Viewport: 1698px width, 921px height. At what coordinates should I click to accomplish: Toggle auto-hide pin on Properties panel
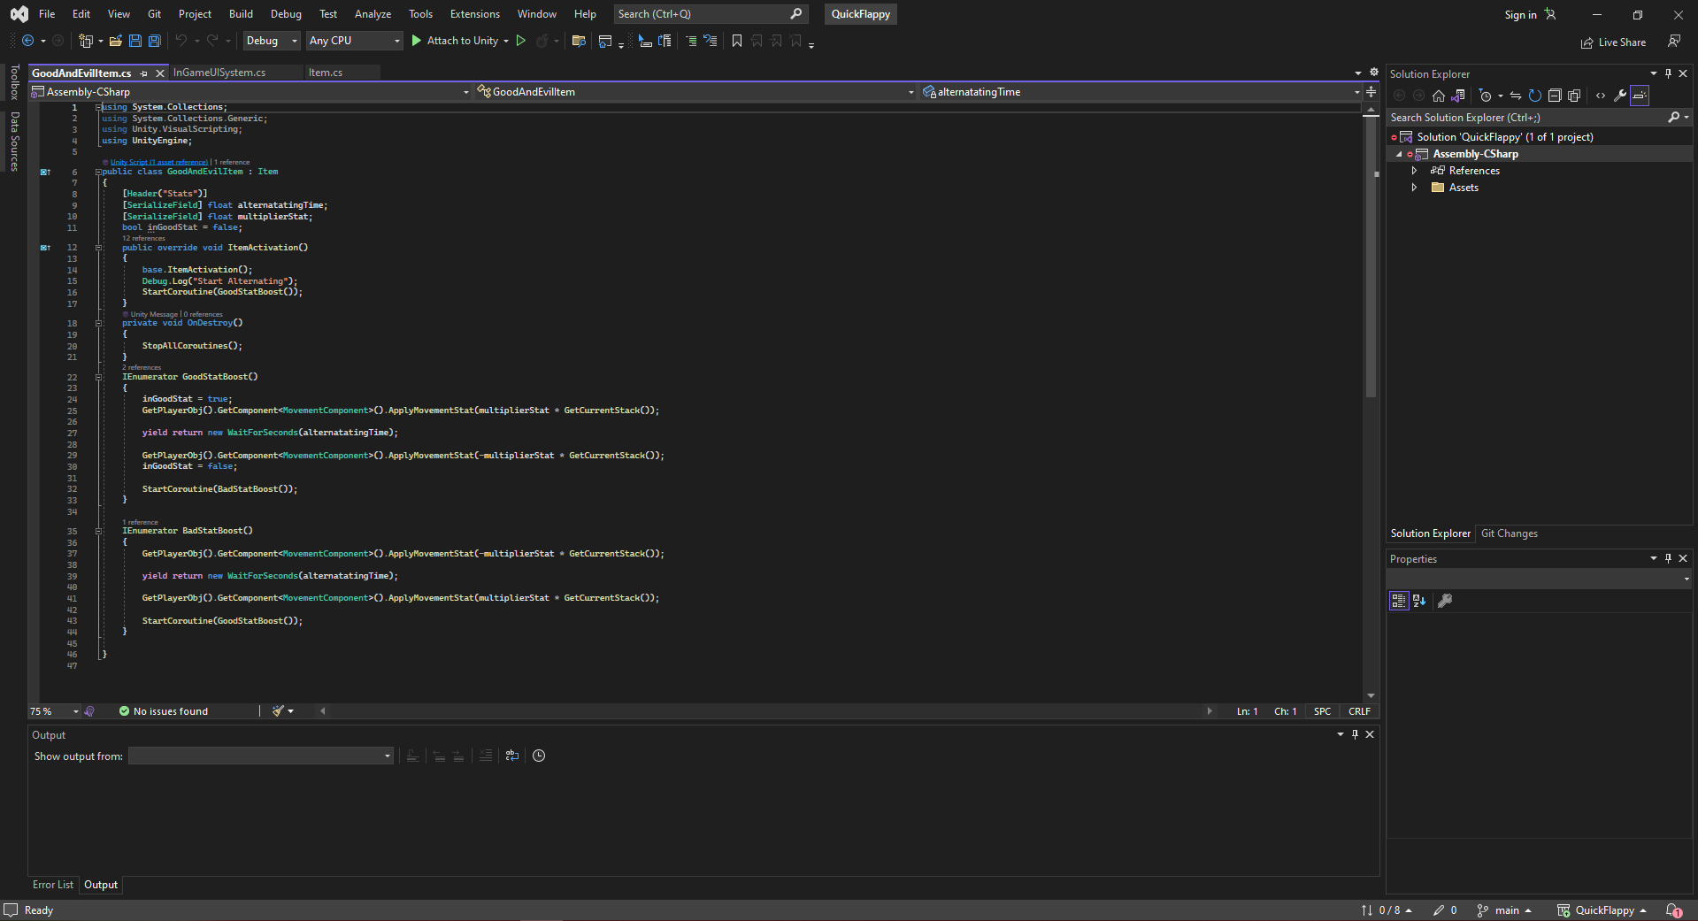[1668, 558]
